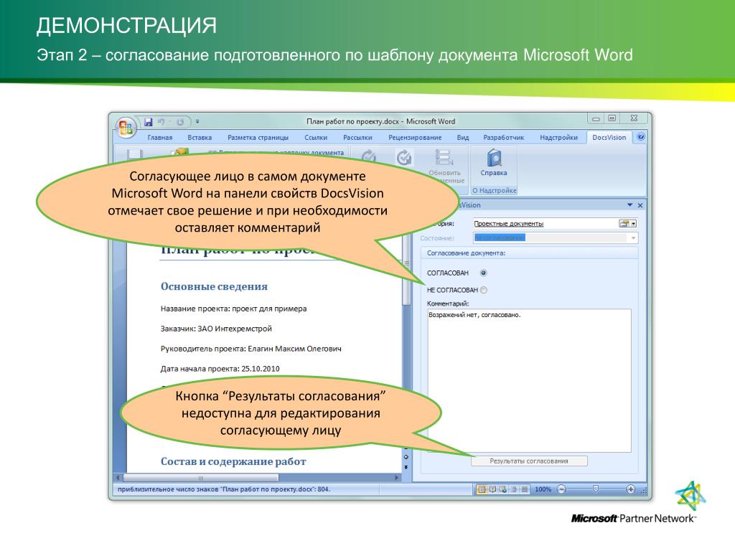
Task: Click the horizontal scrollbar right arrow
Action: tap(397, 478)
